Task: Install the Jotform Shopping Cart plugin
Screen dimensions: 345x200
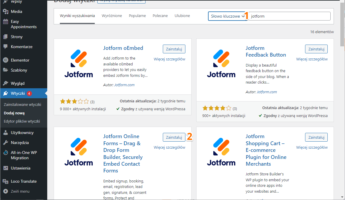Action: [316, 137]
